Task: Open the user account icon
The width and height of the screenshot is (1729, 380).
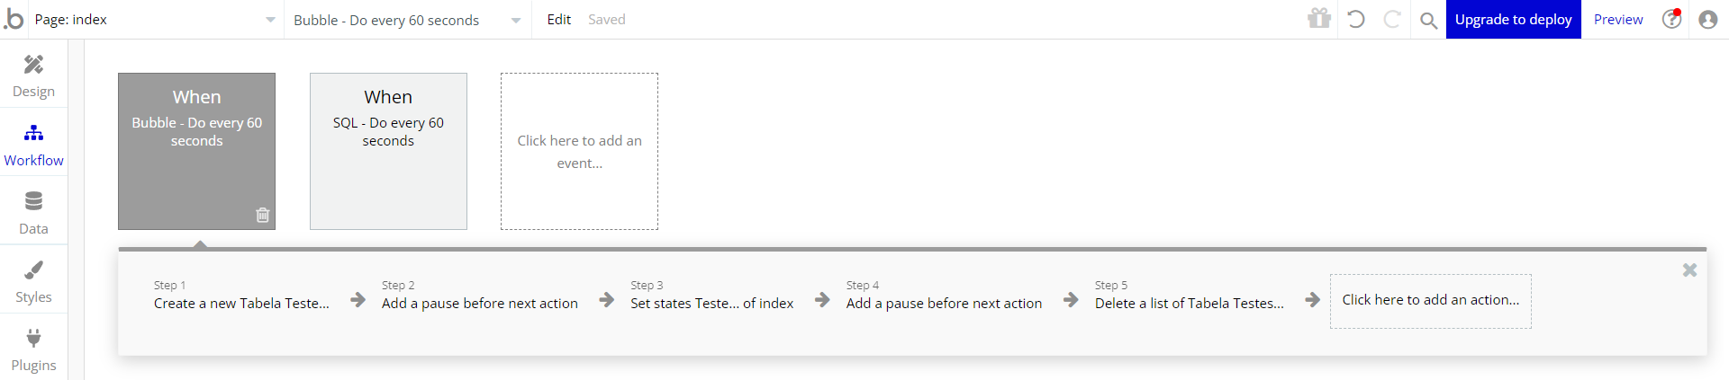Action: [1707, 19]
